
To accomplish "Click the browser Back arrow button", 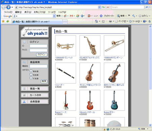I will tap(4, 7).
